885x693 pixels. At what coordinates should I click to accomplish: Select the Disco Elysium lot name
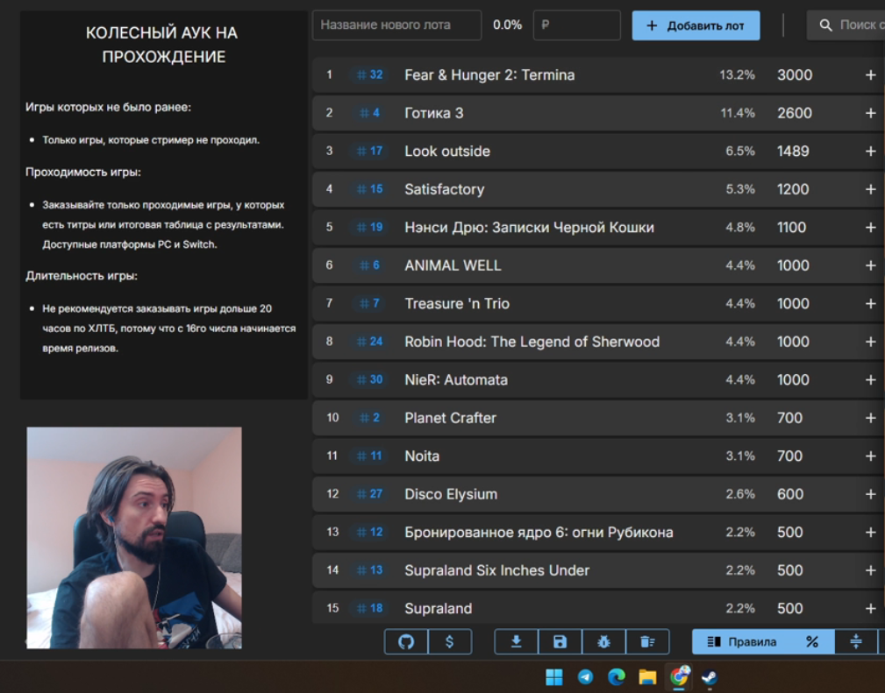(451, 494)
